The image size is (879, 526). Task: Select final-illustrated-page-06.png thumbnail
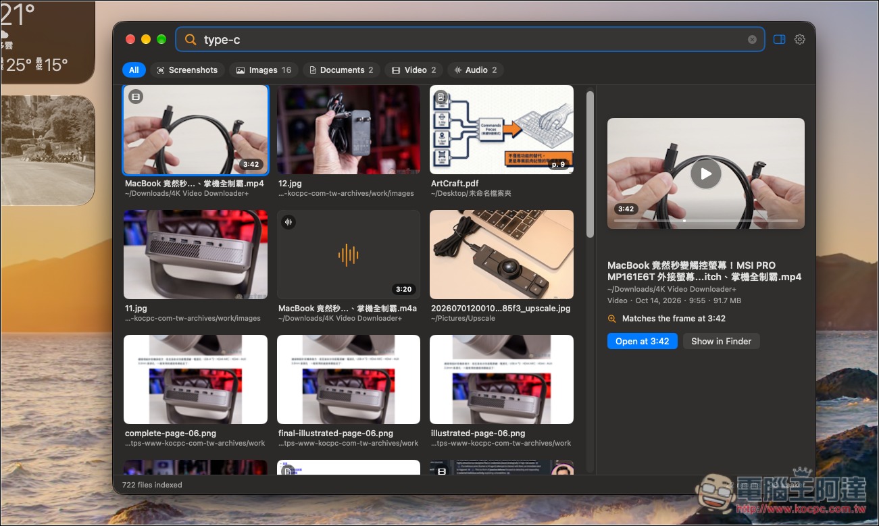pyautogui.click(x=349, y=379)
